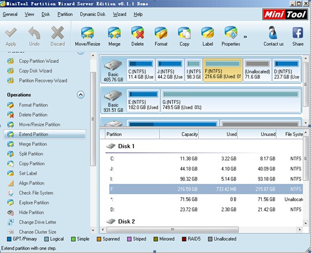Select the D:(NTFS) 23.7 GB partition block
Image resolution: width=312 pixels, height=253 pixels.
click(287, 70)
